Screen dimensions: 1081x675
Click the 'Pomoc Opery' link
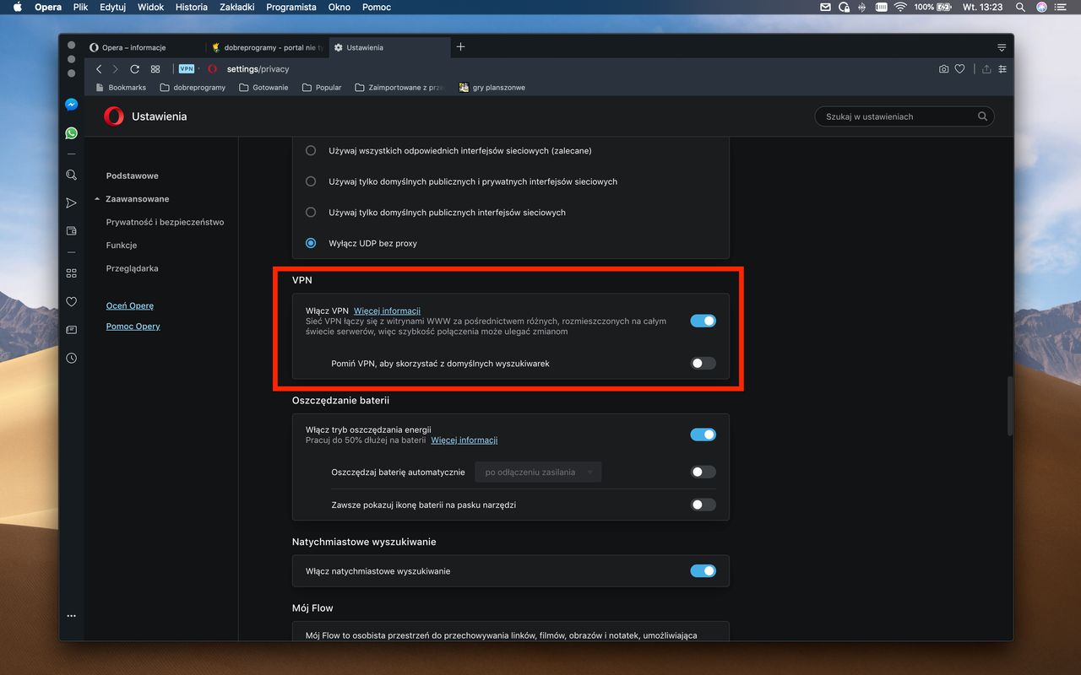coord(133,326)
